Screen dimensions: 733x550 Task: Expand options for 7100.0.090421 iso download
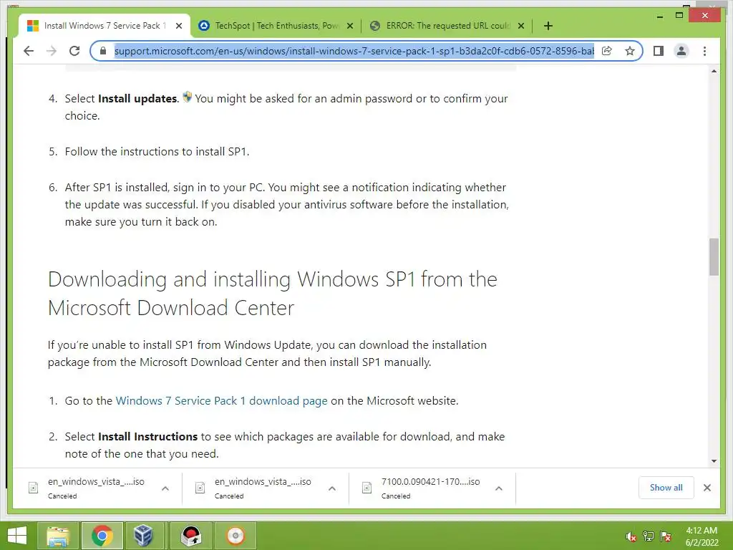click(499, 488)
